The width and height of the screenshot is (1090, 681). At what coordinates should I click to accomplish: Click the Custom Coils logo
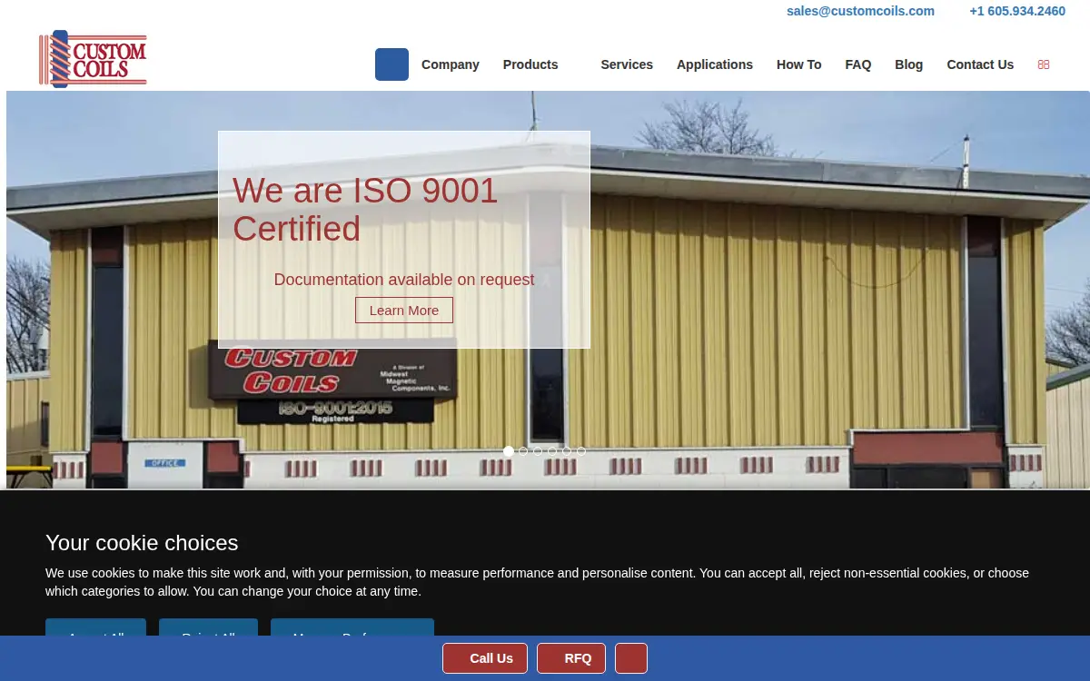(x=93, y=59)
